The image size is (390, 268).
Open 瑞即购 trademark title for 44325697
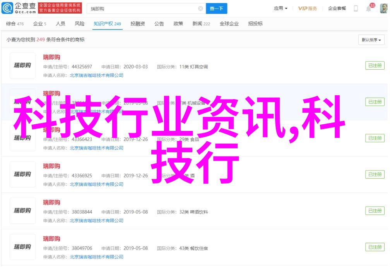tap(51, 57)
